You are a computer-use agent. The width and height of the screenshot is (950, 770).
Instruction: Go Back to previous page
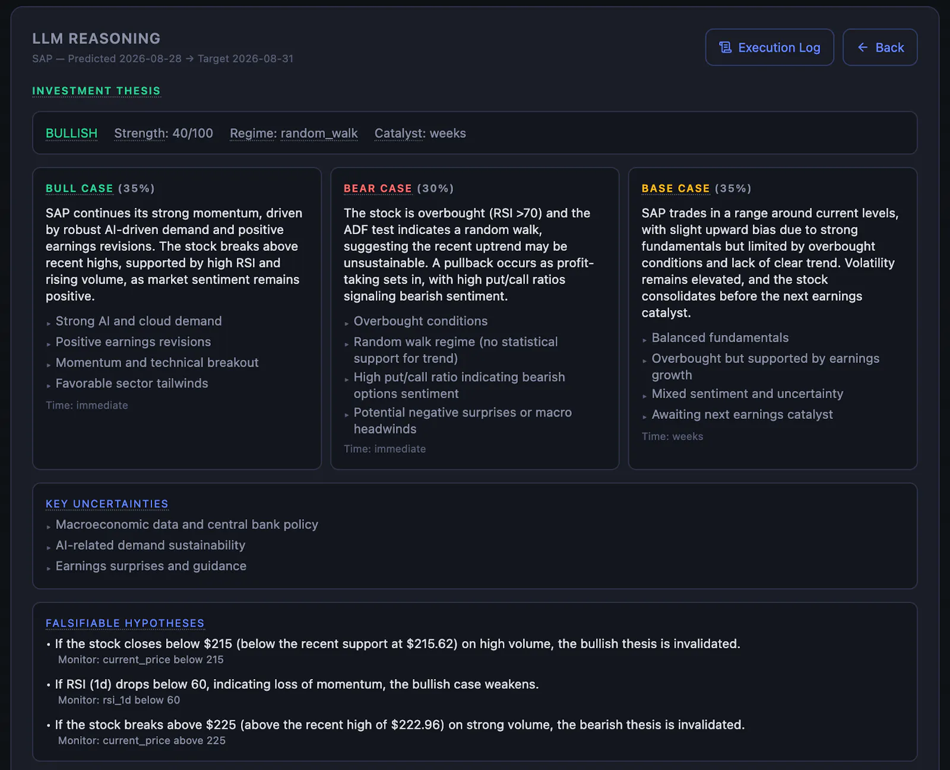pos(880,48)
